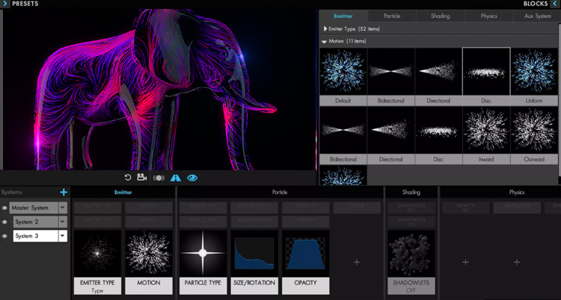The width and height of the screenshot is (561, 300).
Task: Click the sound wave icon below preview
Action: point(159,178)
